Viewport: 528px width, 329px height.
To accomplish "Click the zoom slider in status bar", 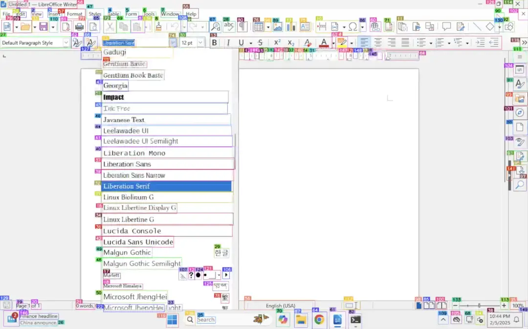I will [x=479, y=306].
